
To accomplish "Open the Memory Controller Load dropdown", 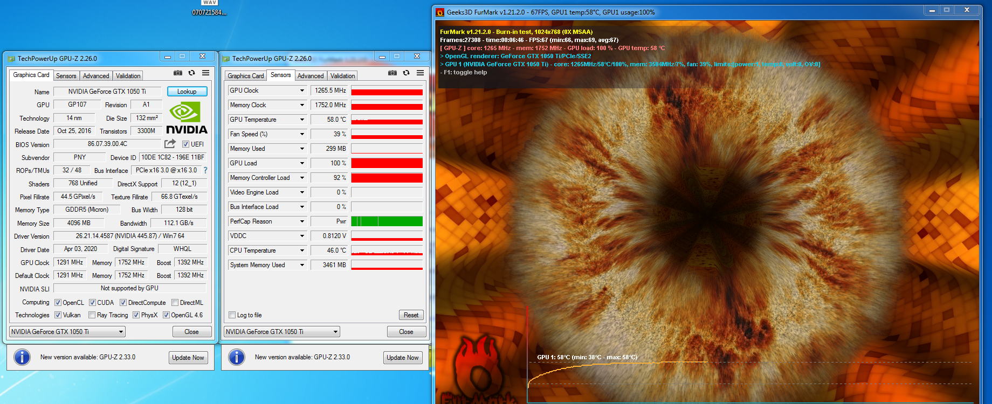I will pos(302,178).
